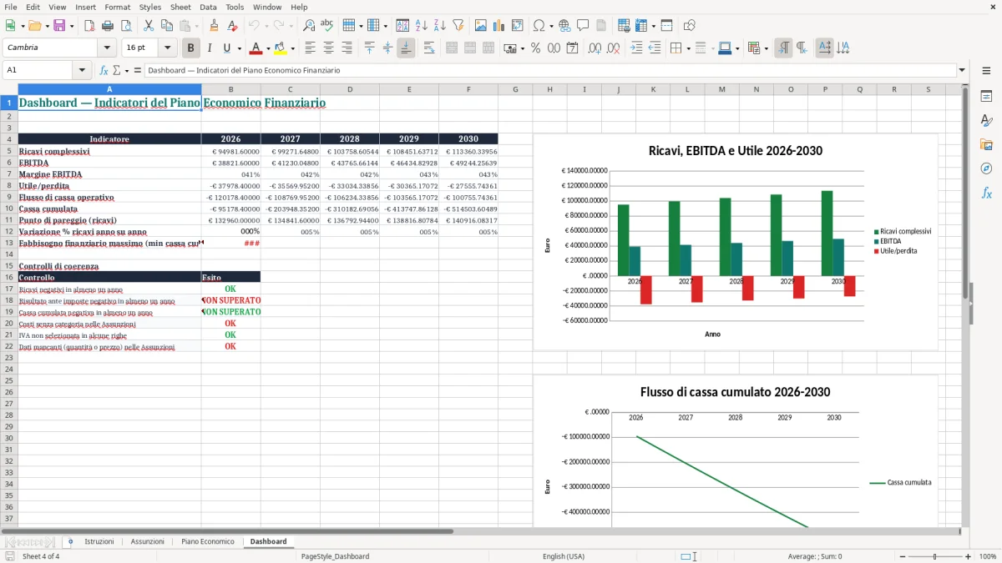
Task: Toggle Underline formatting
Action: coord(226,48)
